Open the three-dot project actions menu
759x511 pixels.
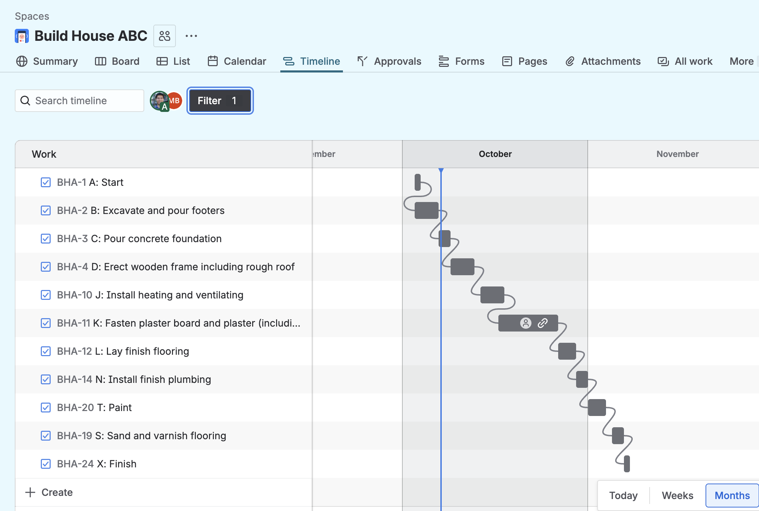click(x=191, y=36)
